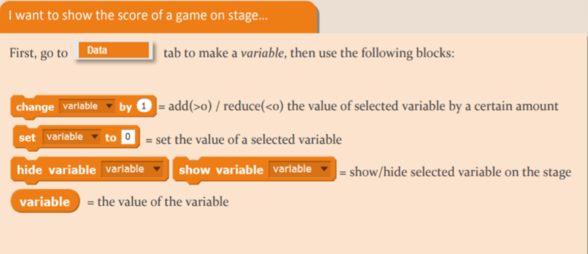Click the orange Data tab button
Viewport: 588px width, 254px height.
pyautogui.click(x=114, y=50)
